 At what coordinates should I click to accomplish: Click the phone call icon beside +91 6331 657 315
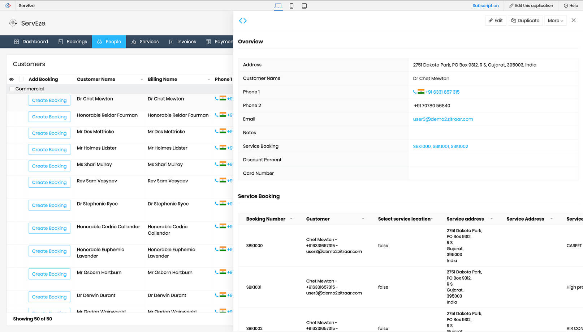click(x=415, y=91)
